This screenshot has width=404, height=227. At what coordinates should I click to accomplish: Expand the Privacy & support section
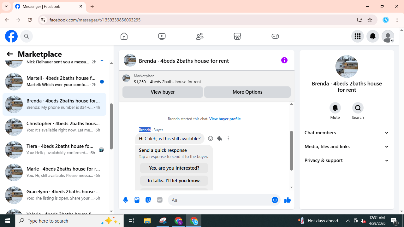click(347, 160)
